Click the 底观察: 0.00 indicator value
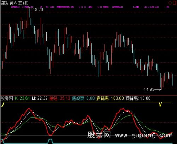The width and height of the screenshot is (177, 144). 83,98
